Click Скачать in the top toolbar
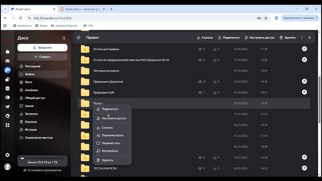This screenshot has height=181, width=322. click(205, 38)
